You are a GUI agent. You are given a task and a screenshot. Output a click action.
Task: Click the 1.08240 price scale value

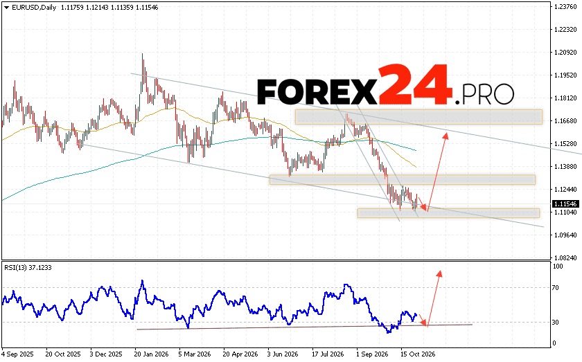point(565,257)
